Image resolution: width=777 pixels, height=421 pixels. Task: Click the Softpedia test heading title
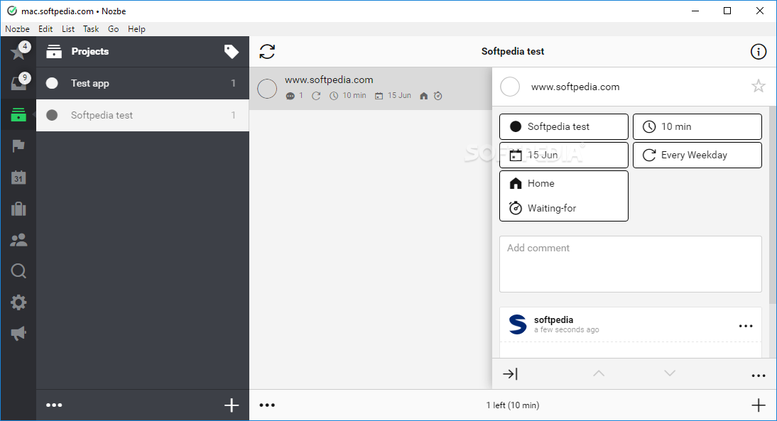513,51
